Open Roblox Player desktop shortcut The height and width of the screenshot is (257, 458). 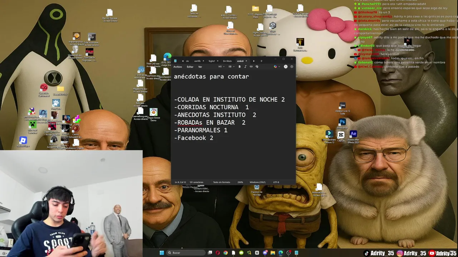point(23,141)
